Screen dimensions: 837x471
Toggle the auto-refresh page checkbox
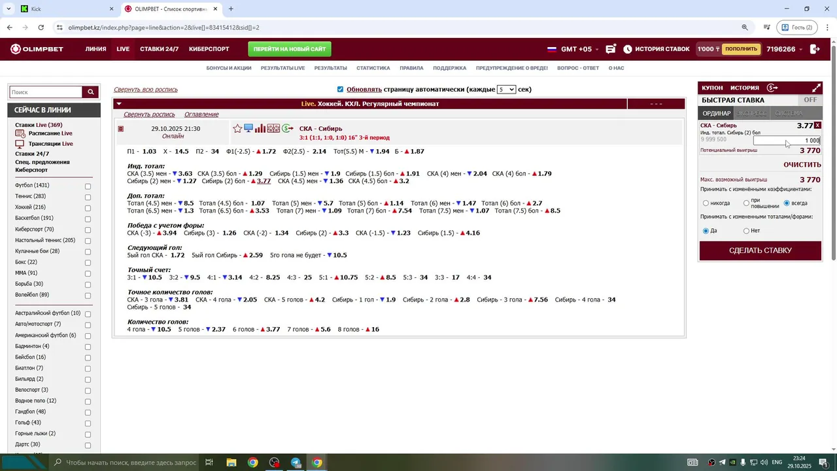(340, 89)
